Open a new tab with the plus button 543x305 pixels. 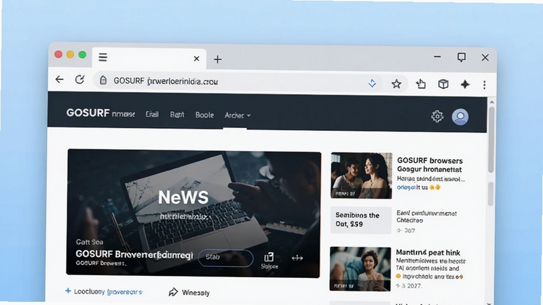point(217,60)
